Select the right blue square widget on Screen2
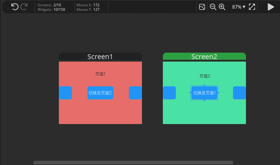The height and width of the screenshot is (165, 280). coord(239,93)
